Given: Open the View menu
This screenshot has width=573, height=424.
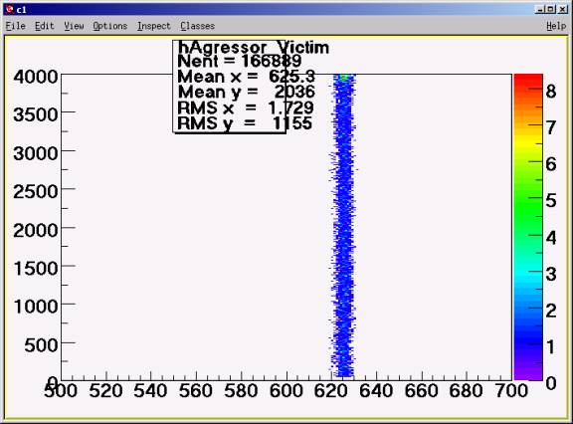Looking at the screenshot, I should 75,26.
